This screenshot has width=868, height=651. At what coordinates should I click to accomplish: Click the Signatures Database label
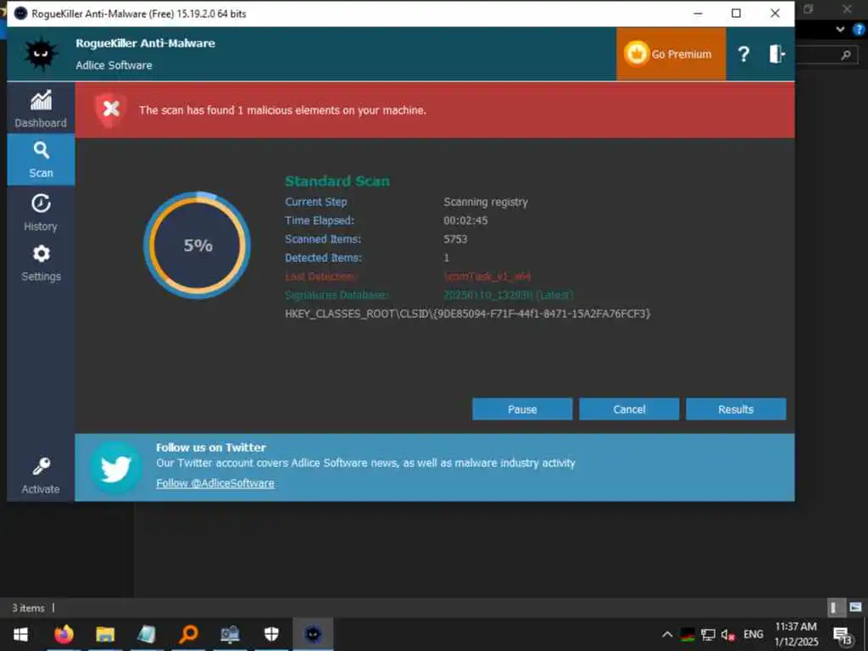click(x=337, y=295)
